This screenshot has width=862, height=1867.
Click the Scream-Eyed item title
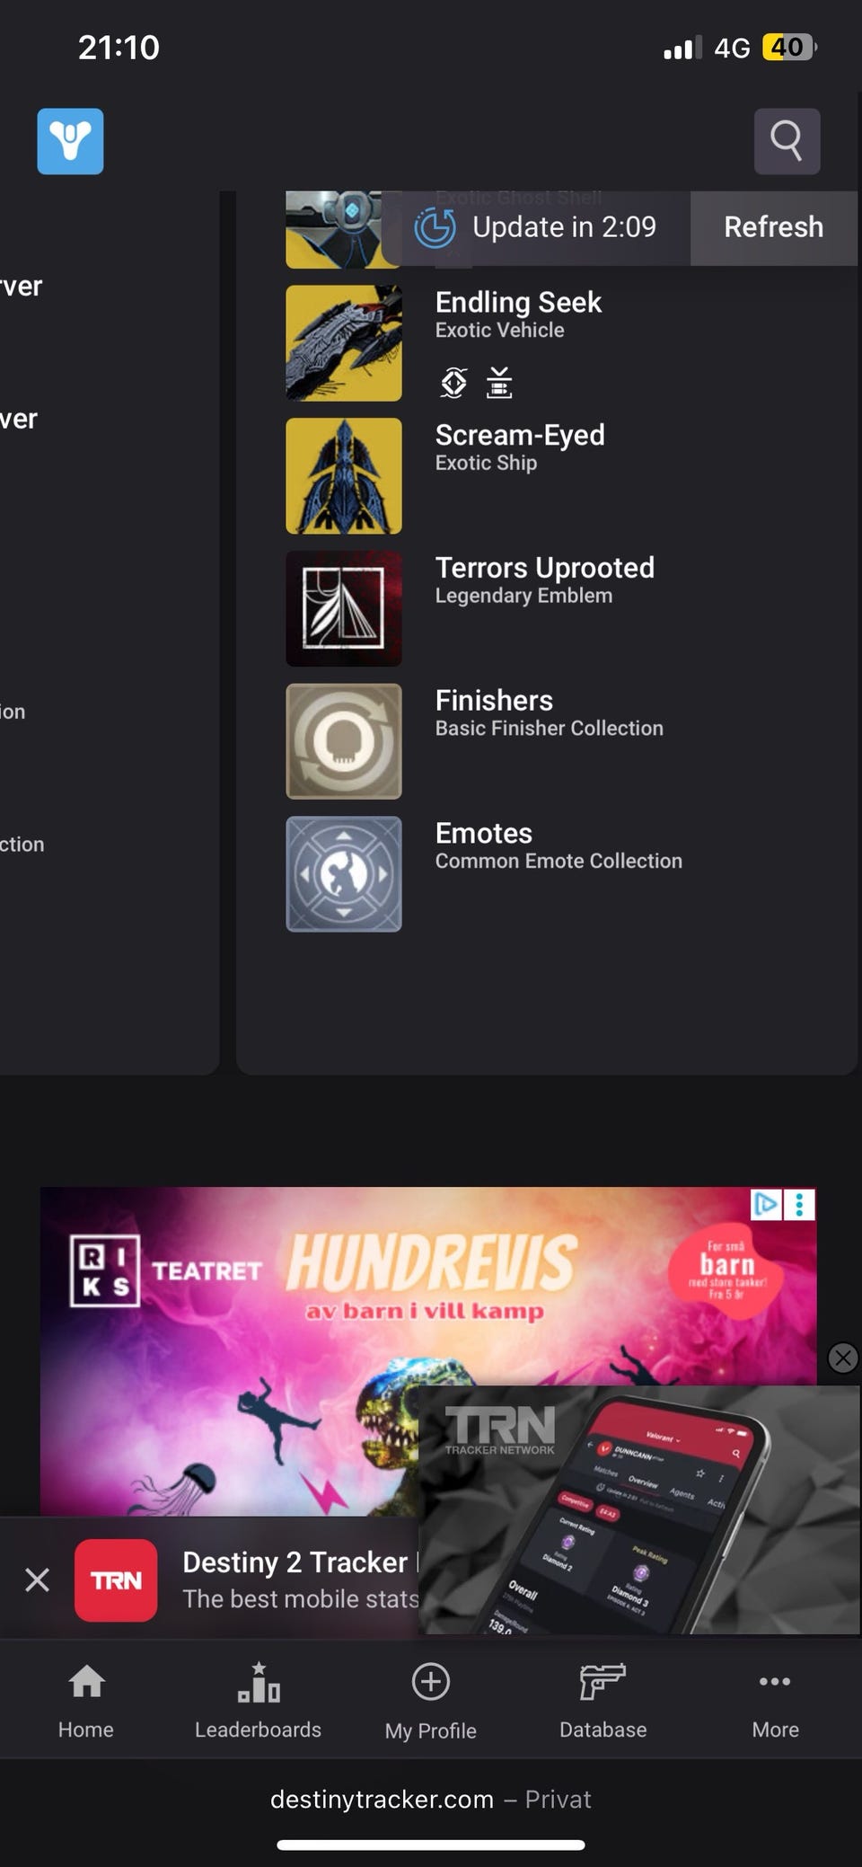520,435
